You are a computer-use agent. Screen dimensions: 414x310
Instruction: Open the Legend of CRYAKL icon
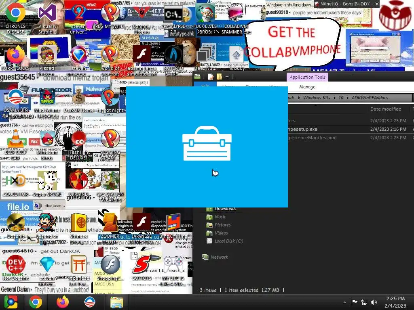[47, 228]
